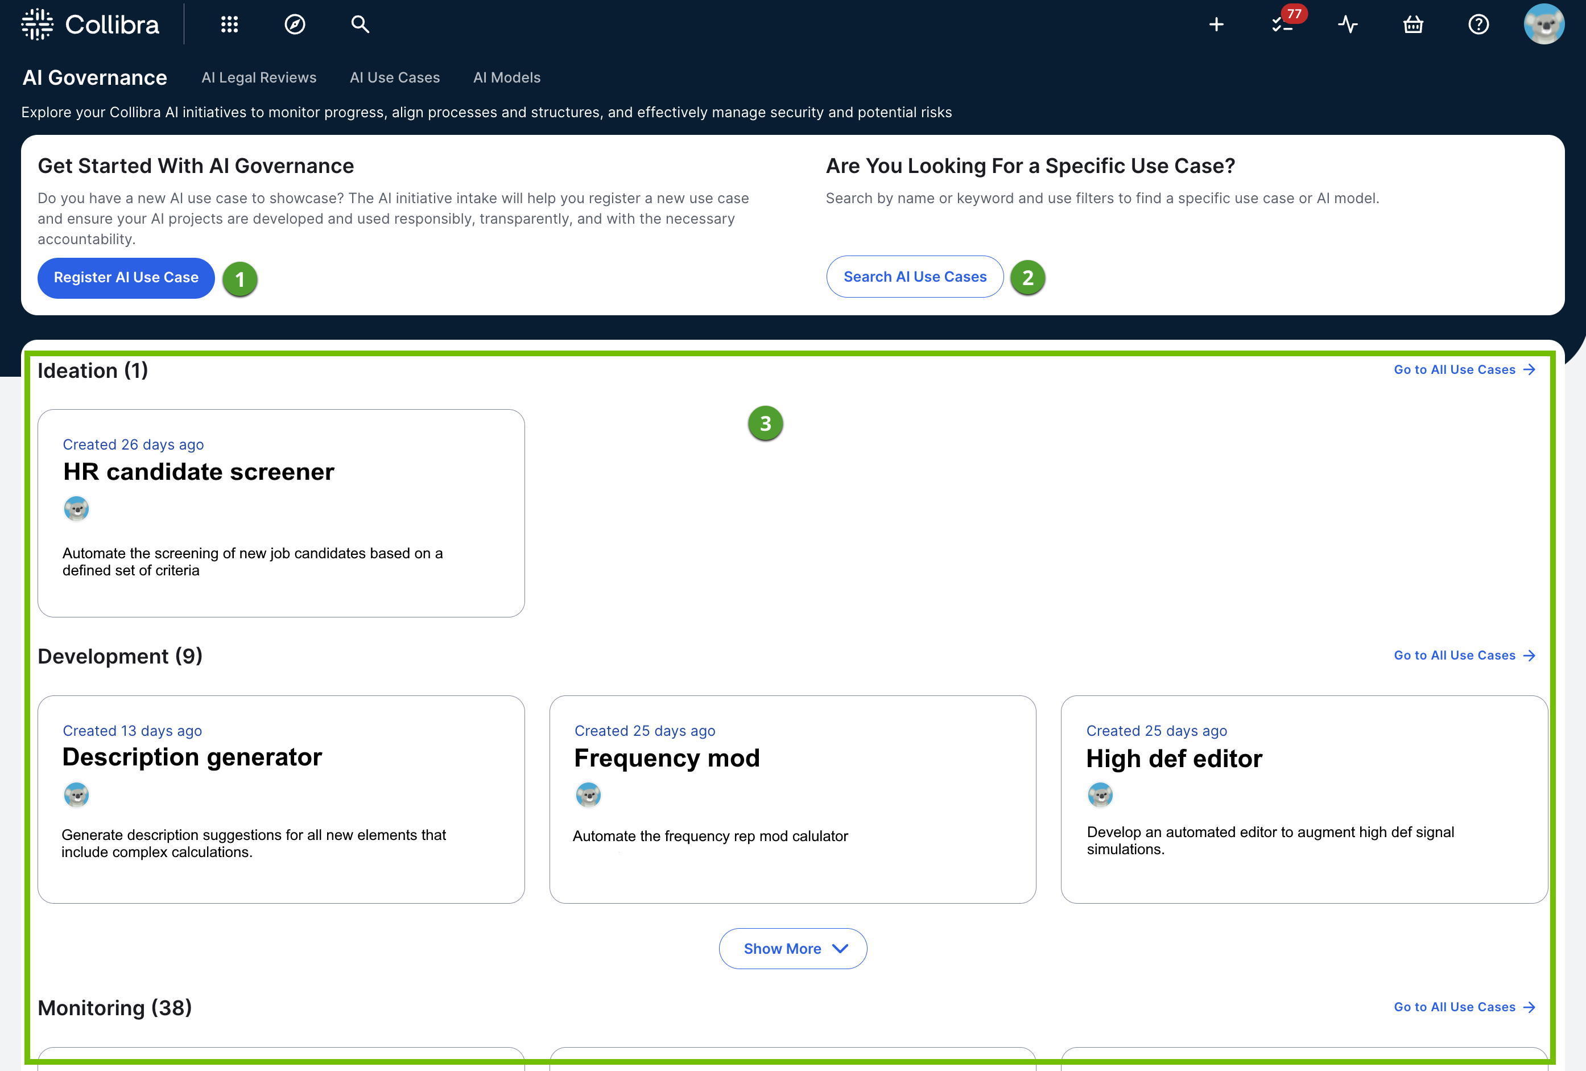
Task: Click Search AI Use Cases button
Action: [x=915, y=277]
